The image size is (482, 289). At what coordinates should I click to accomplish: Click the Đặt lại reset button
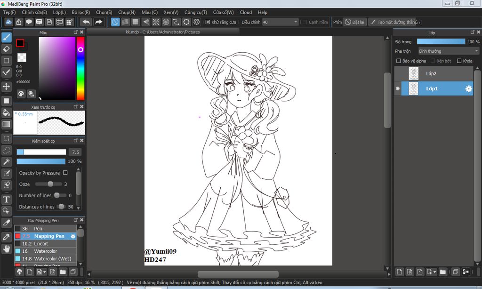(x=355, y=22)
